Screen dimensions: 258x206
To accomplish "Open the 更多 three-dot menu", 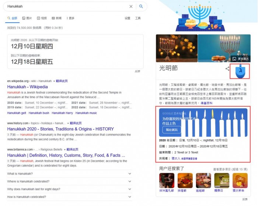I will tap(70, 18).
